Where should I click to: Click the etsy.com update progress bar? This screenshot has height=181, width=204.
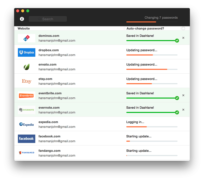pos(152,84)
